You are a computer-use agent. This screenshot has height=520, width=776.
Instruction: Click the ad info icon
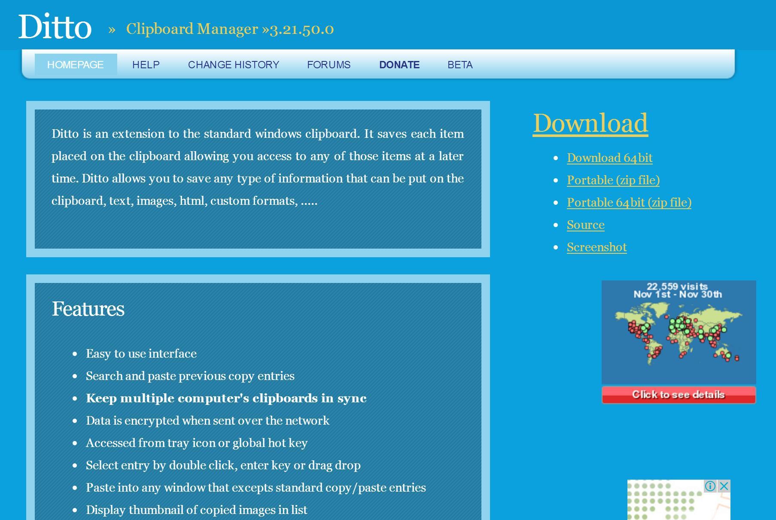point(710,486)
